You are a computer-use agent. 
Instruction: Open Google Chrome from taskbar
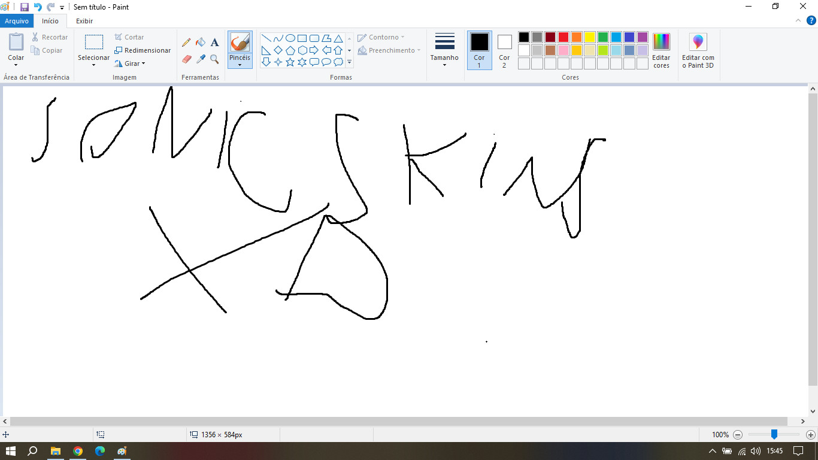coord(78,451)
